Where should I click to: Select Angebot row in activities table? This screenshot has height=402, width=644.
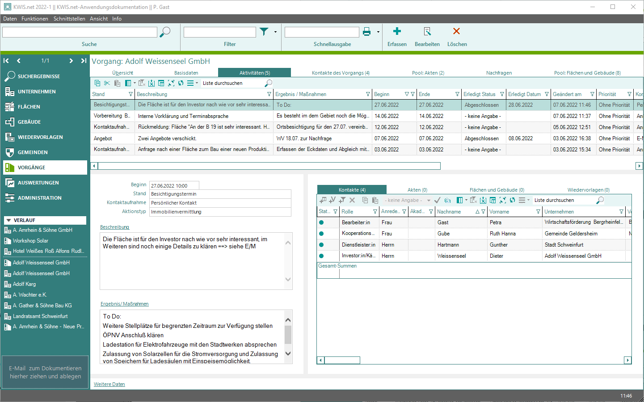[x=366, y=138]
